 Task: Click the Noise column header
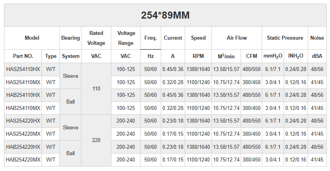click(x=317, y=38)
